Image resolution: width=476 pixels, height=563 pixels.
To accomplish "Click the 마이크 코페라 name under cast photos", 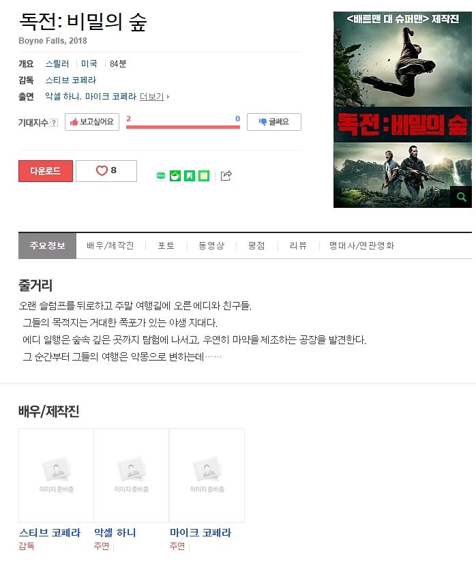I will click(x=200, y=532).
